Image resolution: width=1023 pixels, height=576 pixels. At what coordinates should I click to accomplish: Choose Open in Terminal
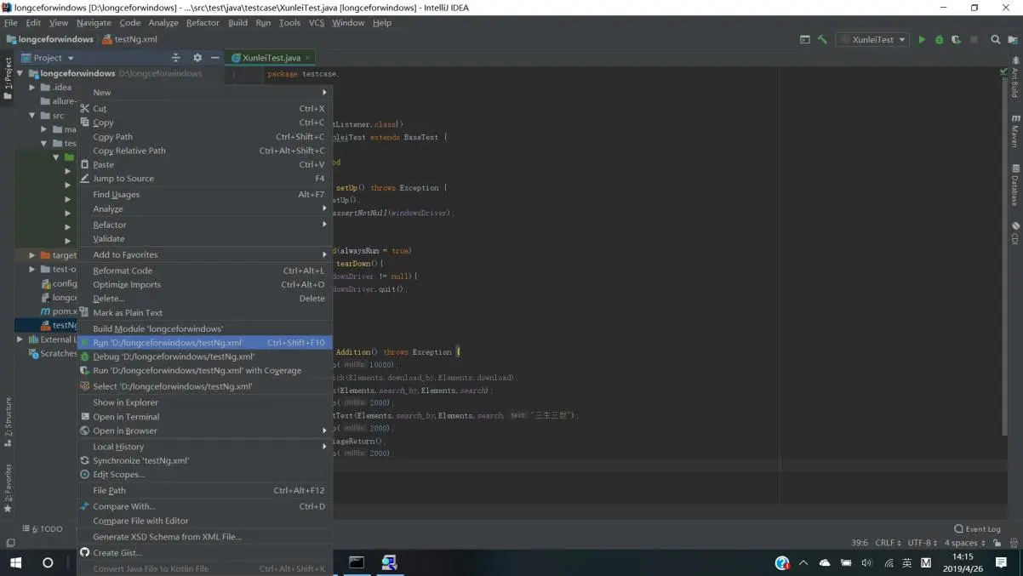tap(204, 417)
